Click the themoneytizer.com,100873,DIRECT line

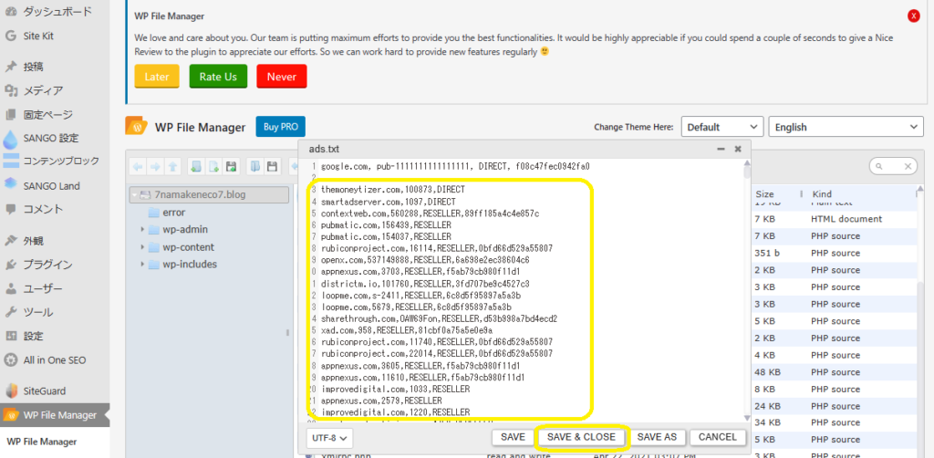(392, 190)
